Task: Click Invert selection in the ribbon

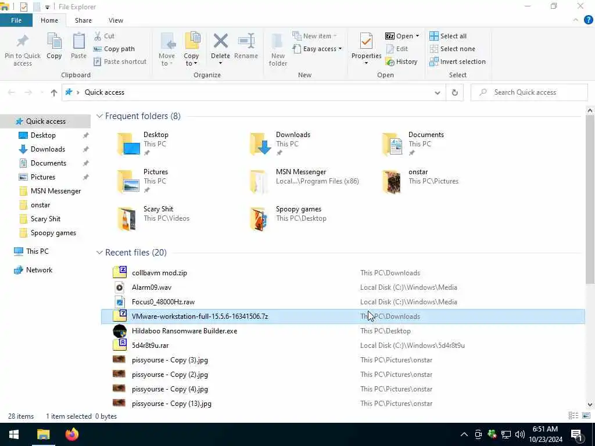Action: 458,62
